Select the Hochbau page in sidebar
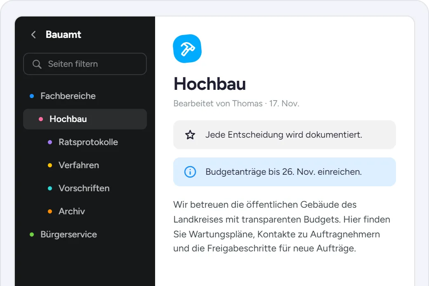The width and height of the screenshot is (429, 286). pyautogui.click(x=85, y=119)
